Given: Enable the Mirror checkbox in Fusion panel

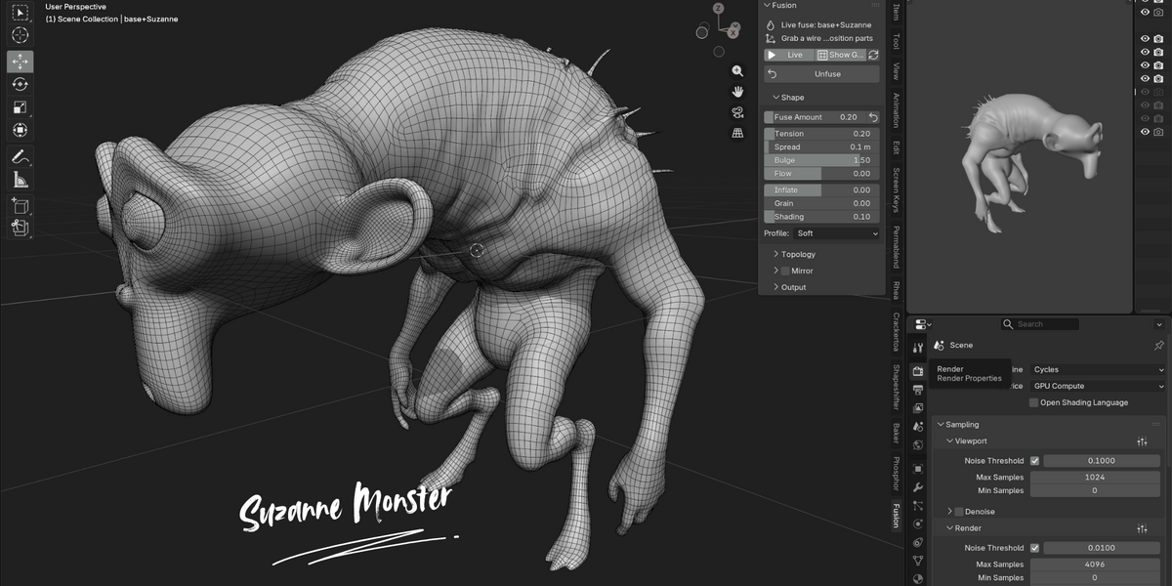Looking at the screenshot, I should (785, 271).
